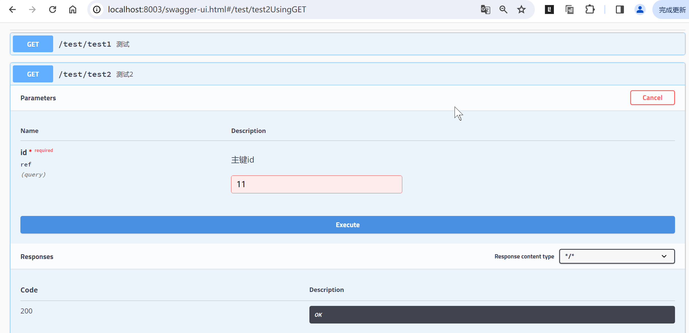
Task: Click the 200 response code
Action: 27,311
